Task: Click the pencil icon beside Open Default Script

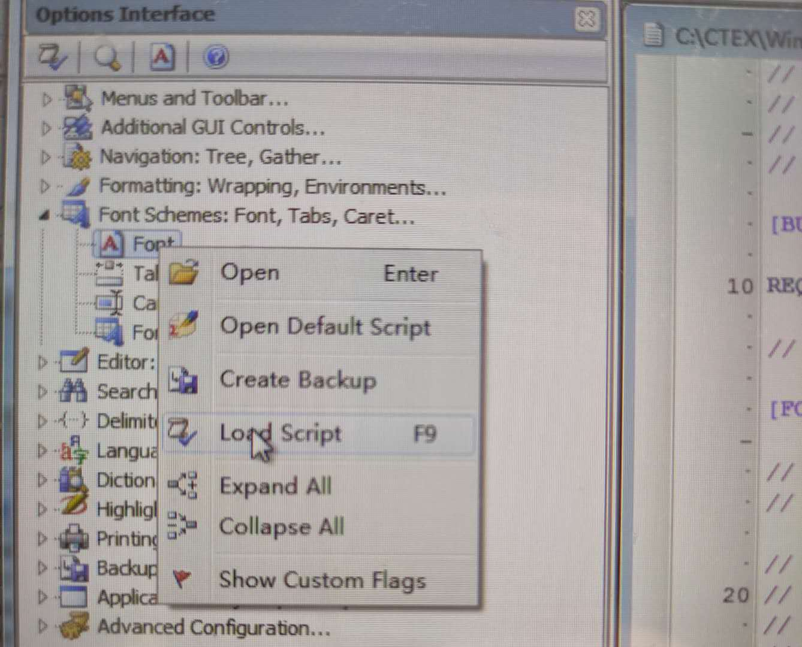Action: click(183, 325)
